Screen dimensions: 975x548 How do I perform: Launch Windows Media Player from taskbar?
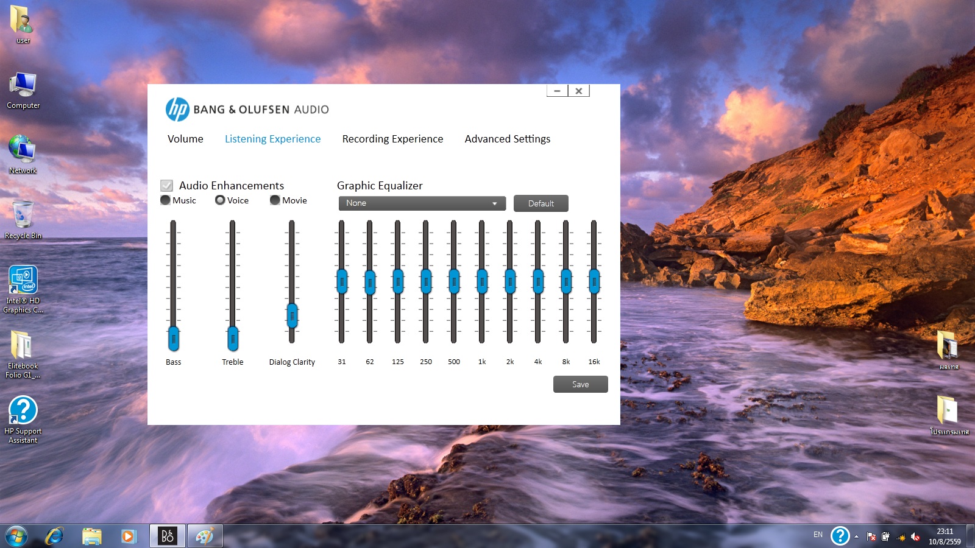pos(129,536)
